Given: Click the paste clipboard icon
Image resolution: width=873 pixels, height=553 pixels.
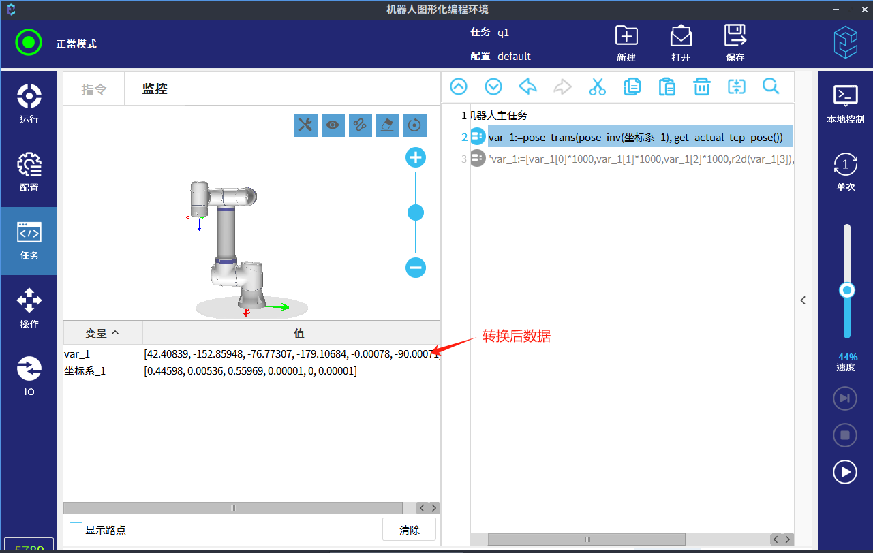Looking at the screenshot, I should [667, 86].
